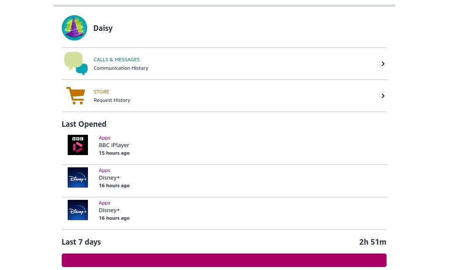Viewport: 450px width, 270px height.
Task: Click Daisy's wizard hat profile avatar
Action: click(x=74, y=28)
